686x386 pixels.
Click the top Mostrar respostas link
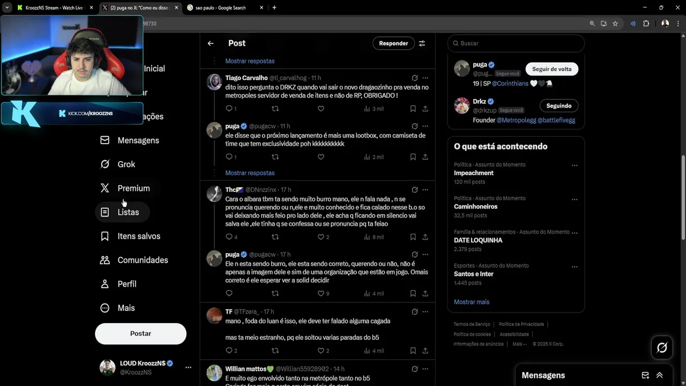[250, 61]
